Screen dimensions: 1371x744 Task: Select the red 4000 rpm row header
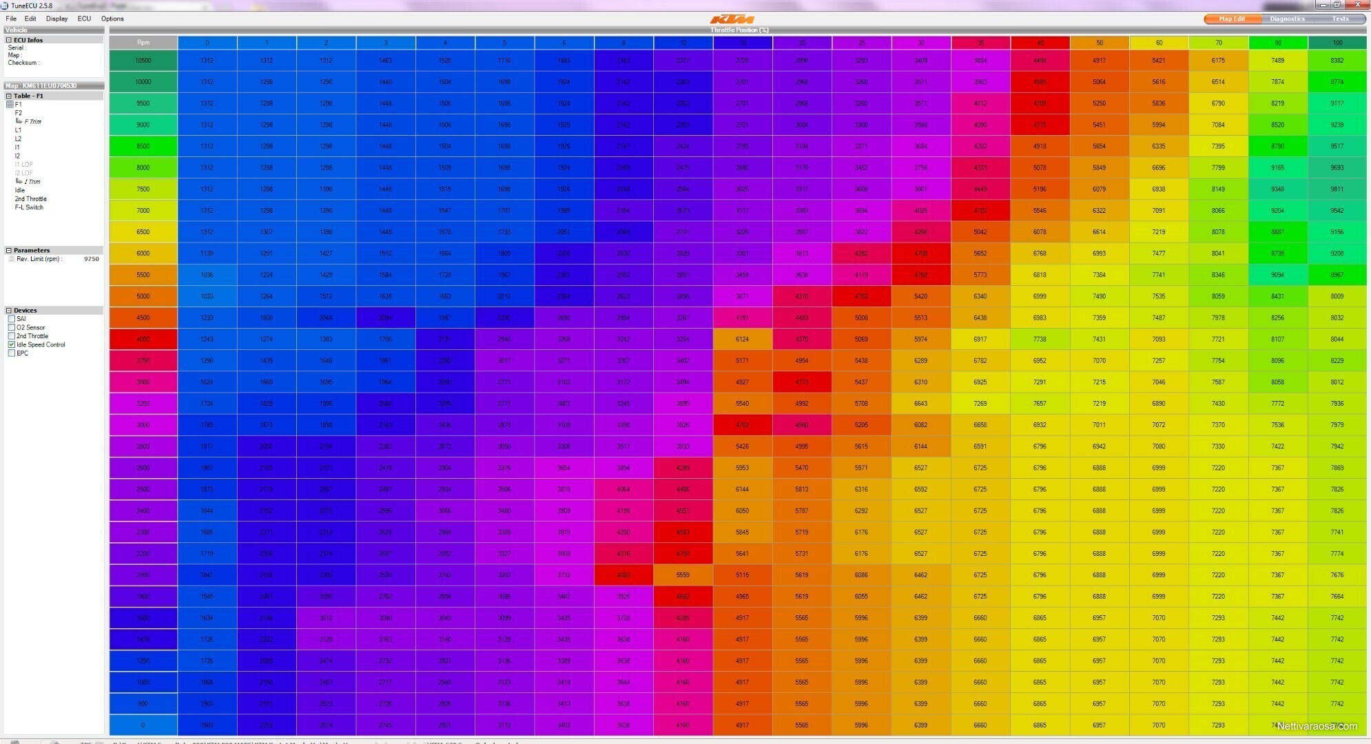(x=143, y=339)
